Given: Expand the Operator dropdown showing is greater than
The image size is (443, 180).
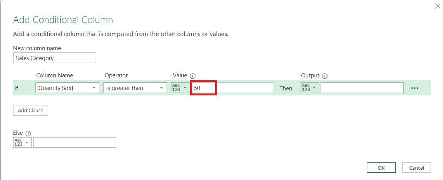Looking at the screenshot, I should [x=135, y=88].
